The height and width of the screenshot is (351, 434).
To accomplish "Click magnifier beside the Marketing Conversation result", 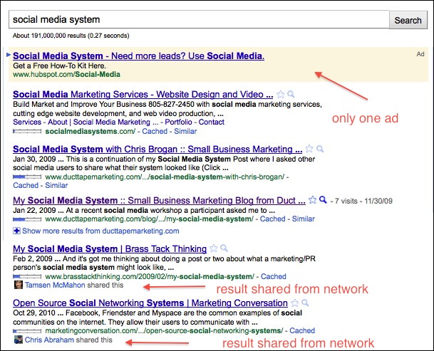I will click(x=305, y=303).
